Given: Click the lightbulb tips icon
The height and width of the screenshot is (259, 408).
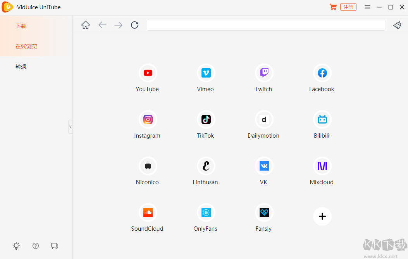Looking at the screenshot, I should tap(16, 246).
